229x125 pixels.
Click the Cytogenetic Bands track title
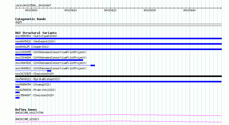(31, 19)
